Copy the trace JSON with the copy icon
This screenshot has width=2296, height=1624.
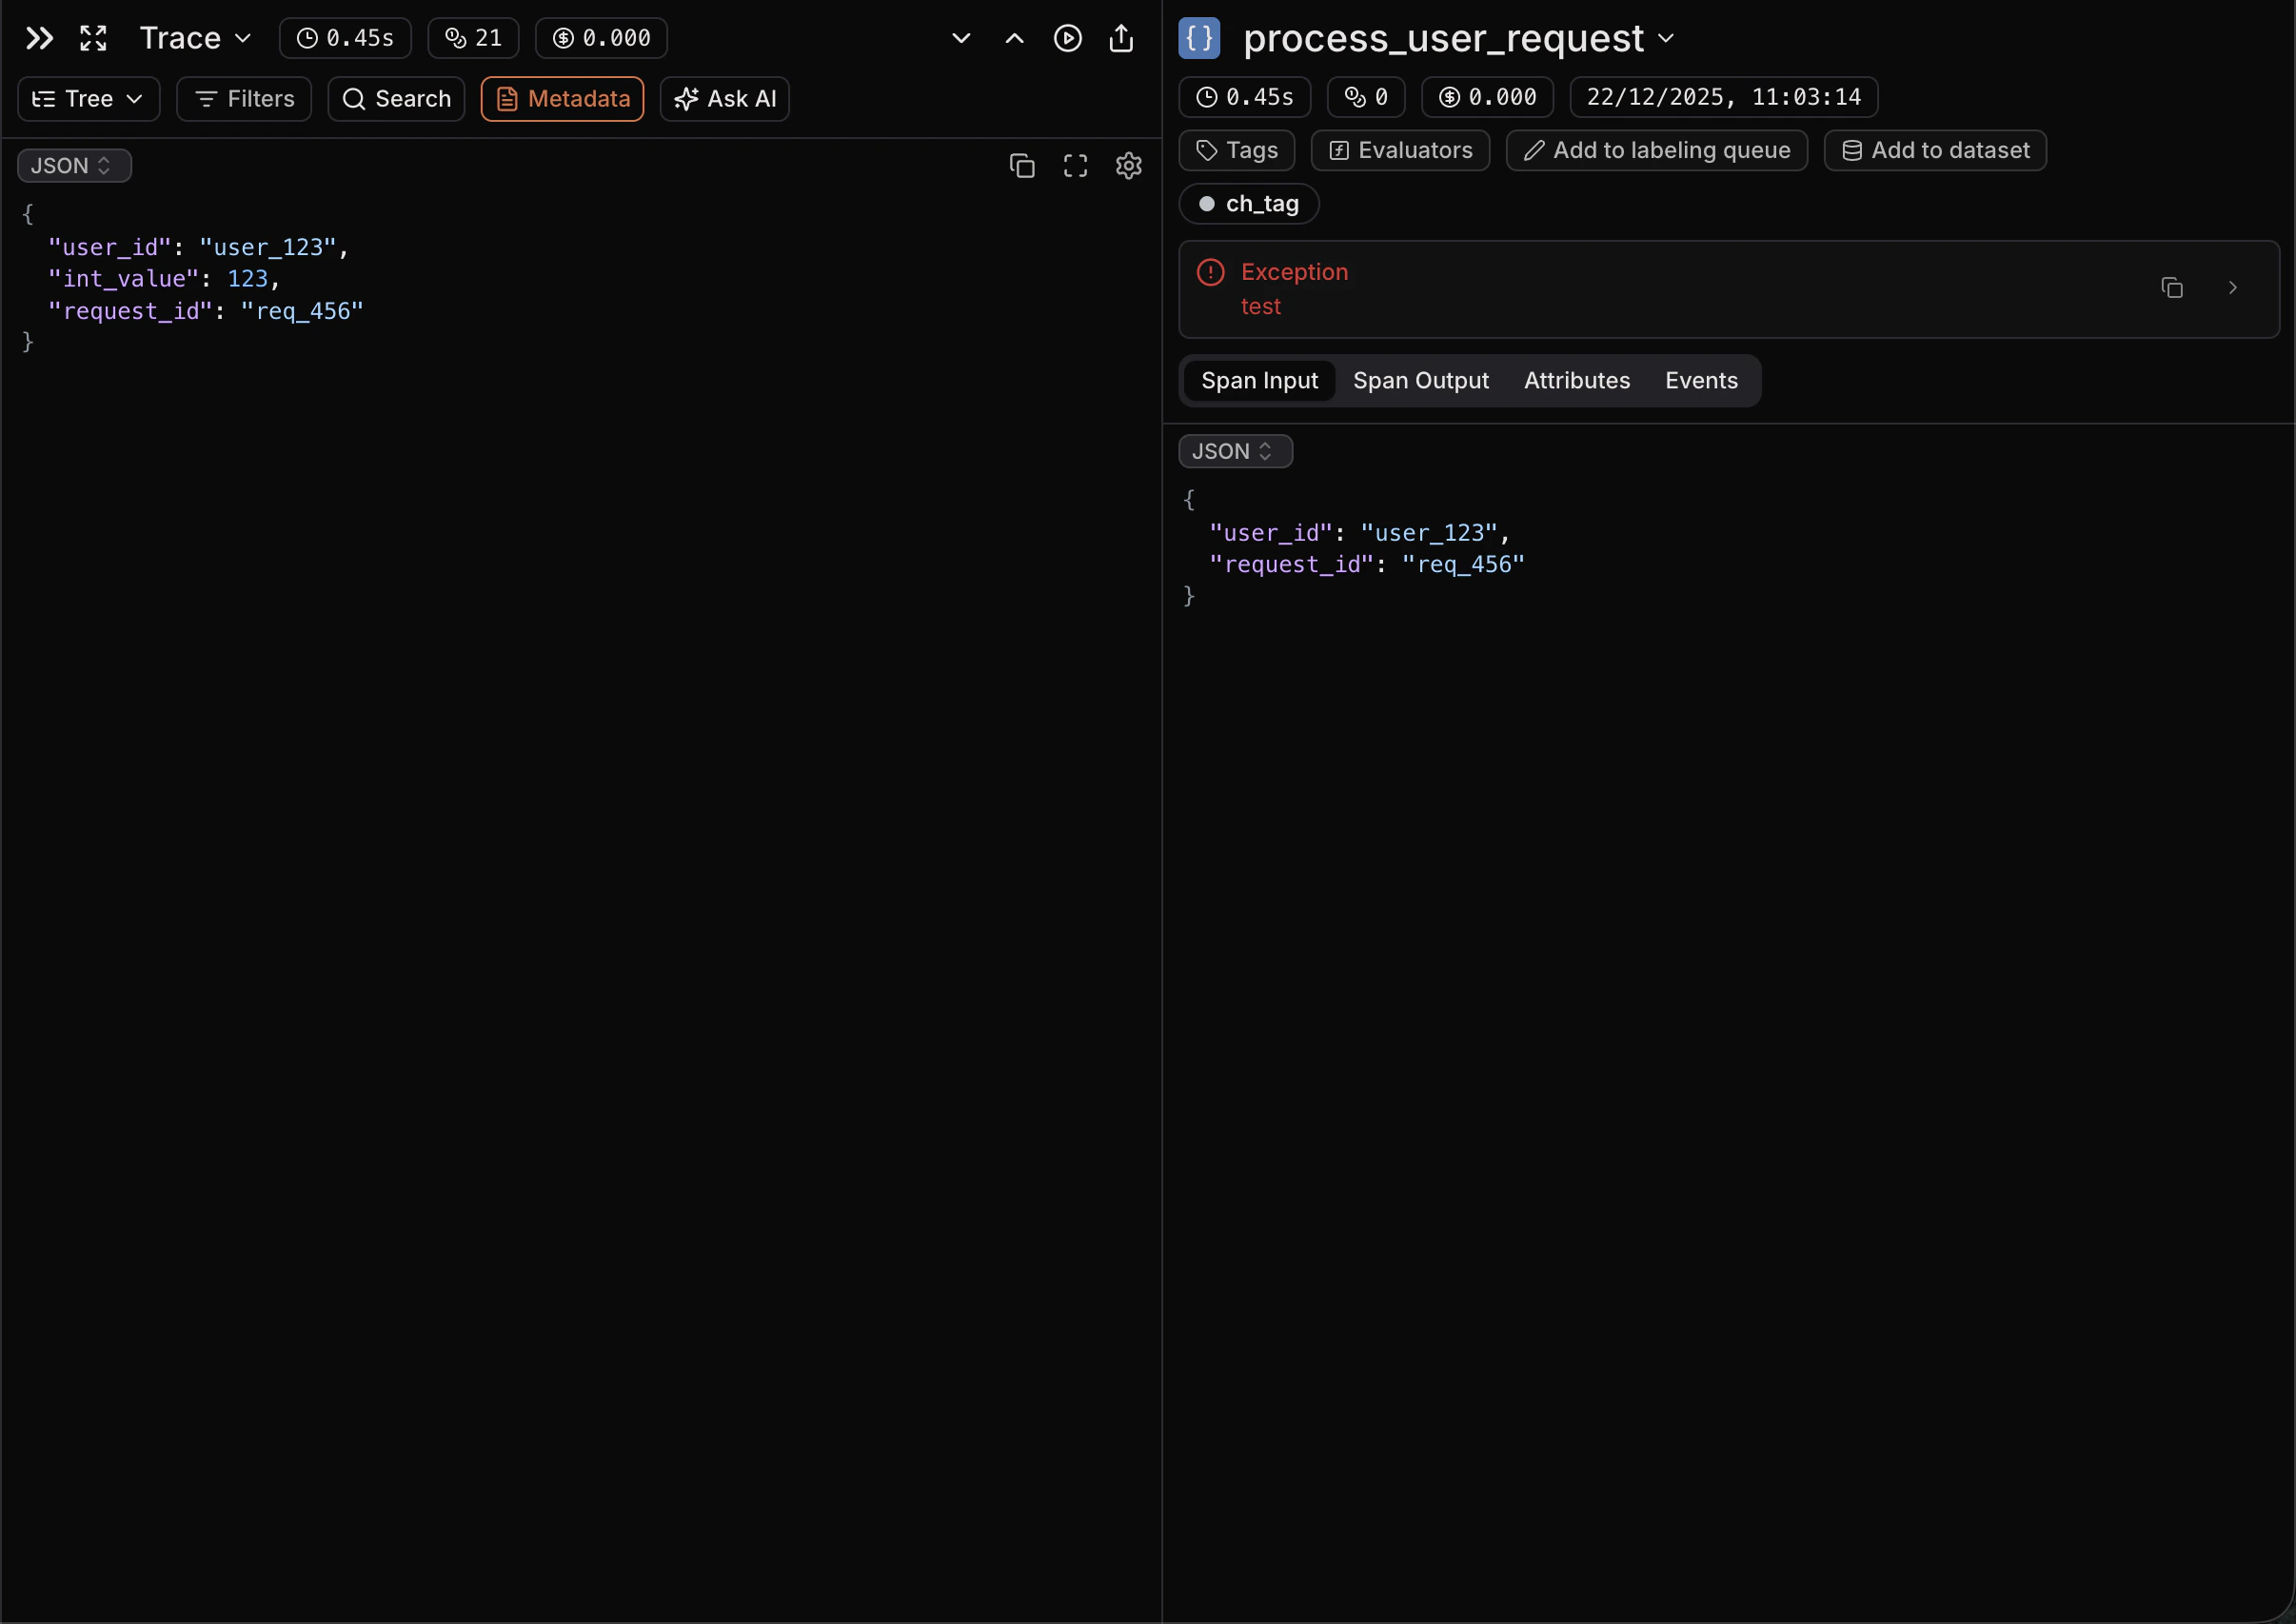click(x=1021, y=165)
